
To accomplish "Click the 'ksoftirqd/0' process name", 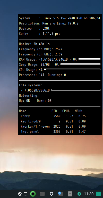I will click(31, 121).
